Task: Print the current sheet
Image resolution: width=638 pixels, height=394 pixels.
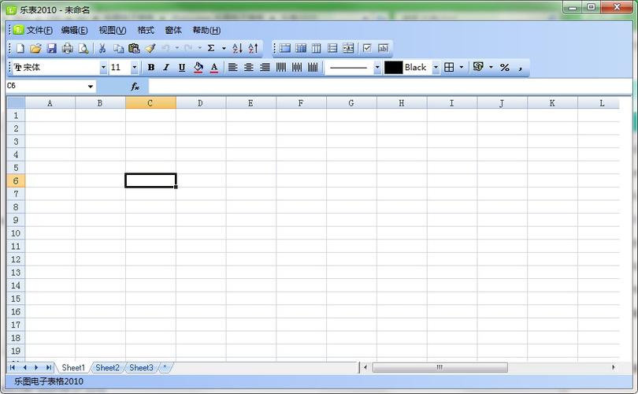Action: coord(68,48)
